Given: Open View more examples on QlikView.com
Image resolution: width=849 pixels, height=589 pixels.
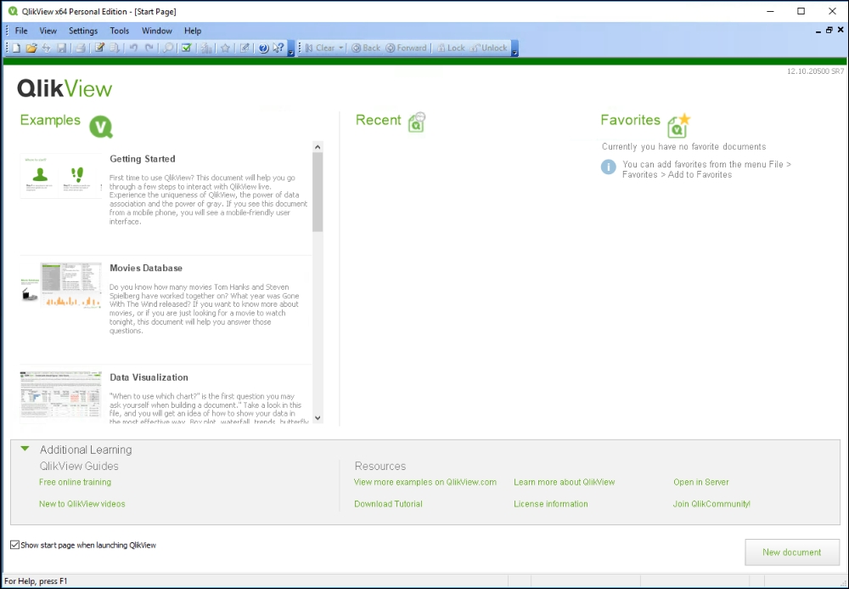Looking at the screenshot, I should (x=425, y=482).
